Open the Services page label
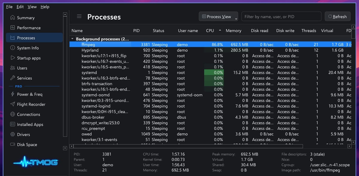The width and height of the screenshot is (359, 176). tap(25, 78)
